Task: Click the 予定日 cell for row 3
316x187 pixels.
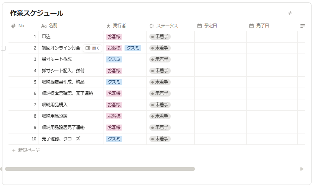Action: click(220, 59)
